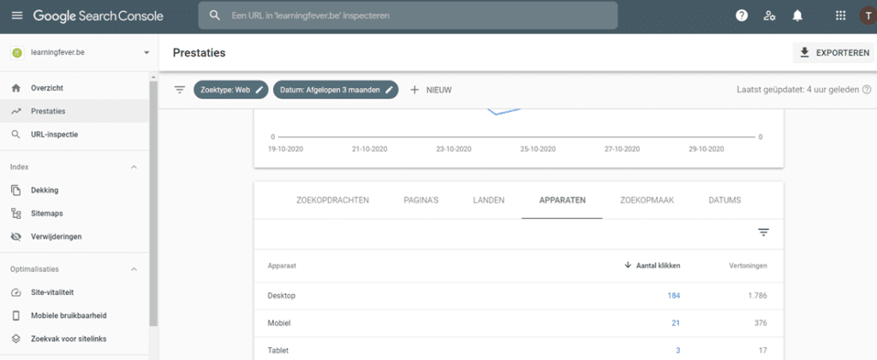Click pencil icon on Datum chip

389,90
